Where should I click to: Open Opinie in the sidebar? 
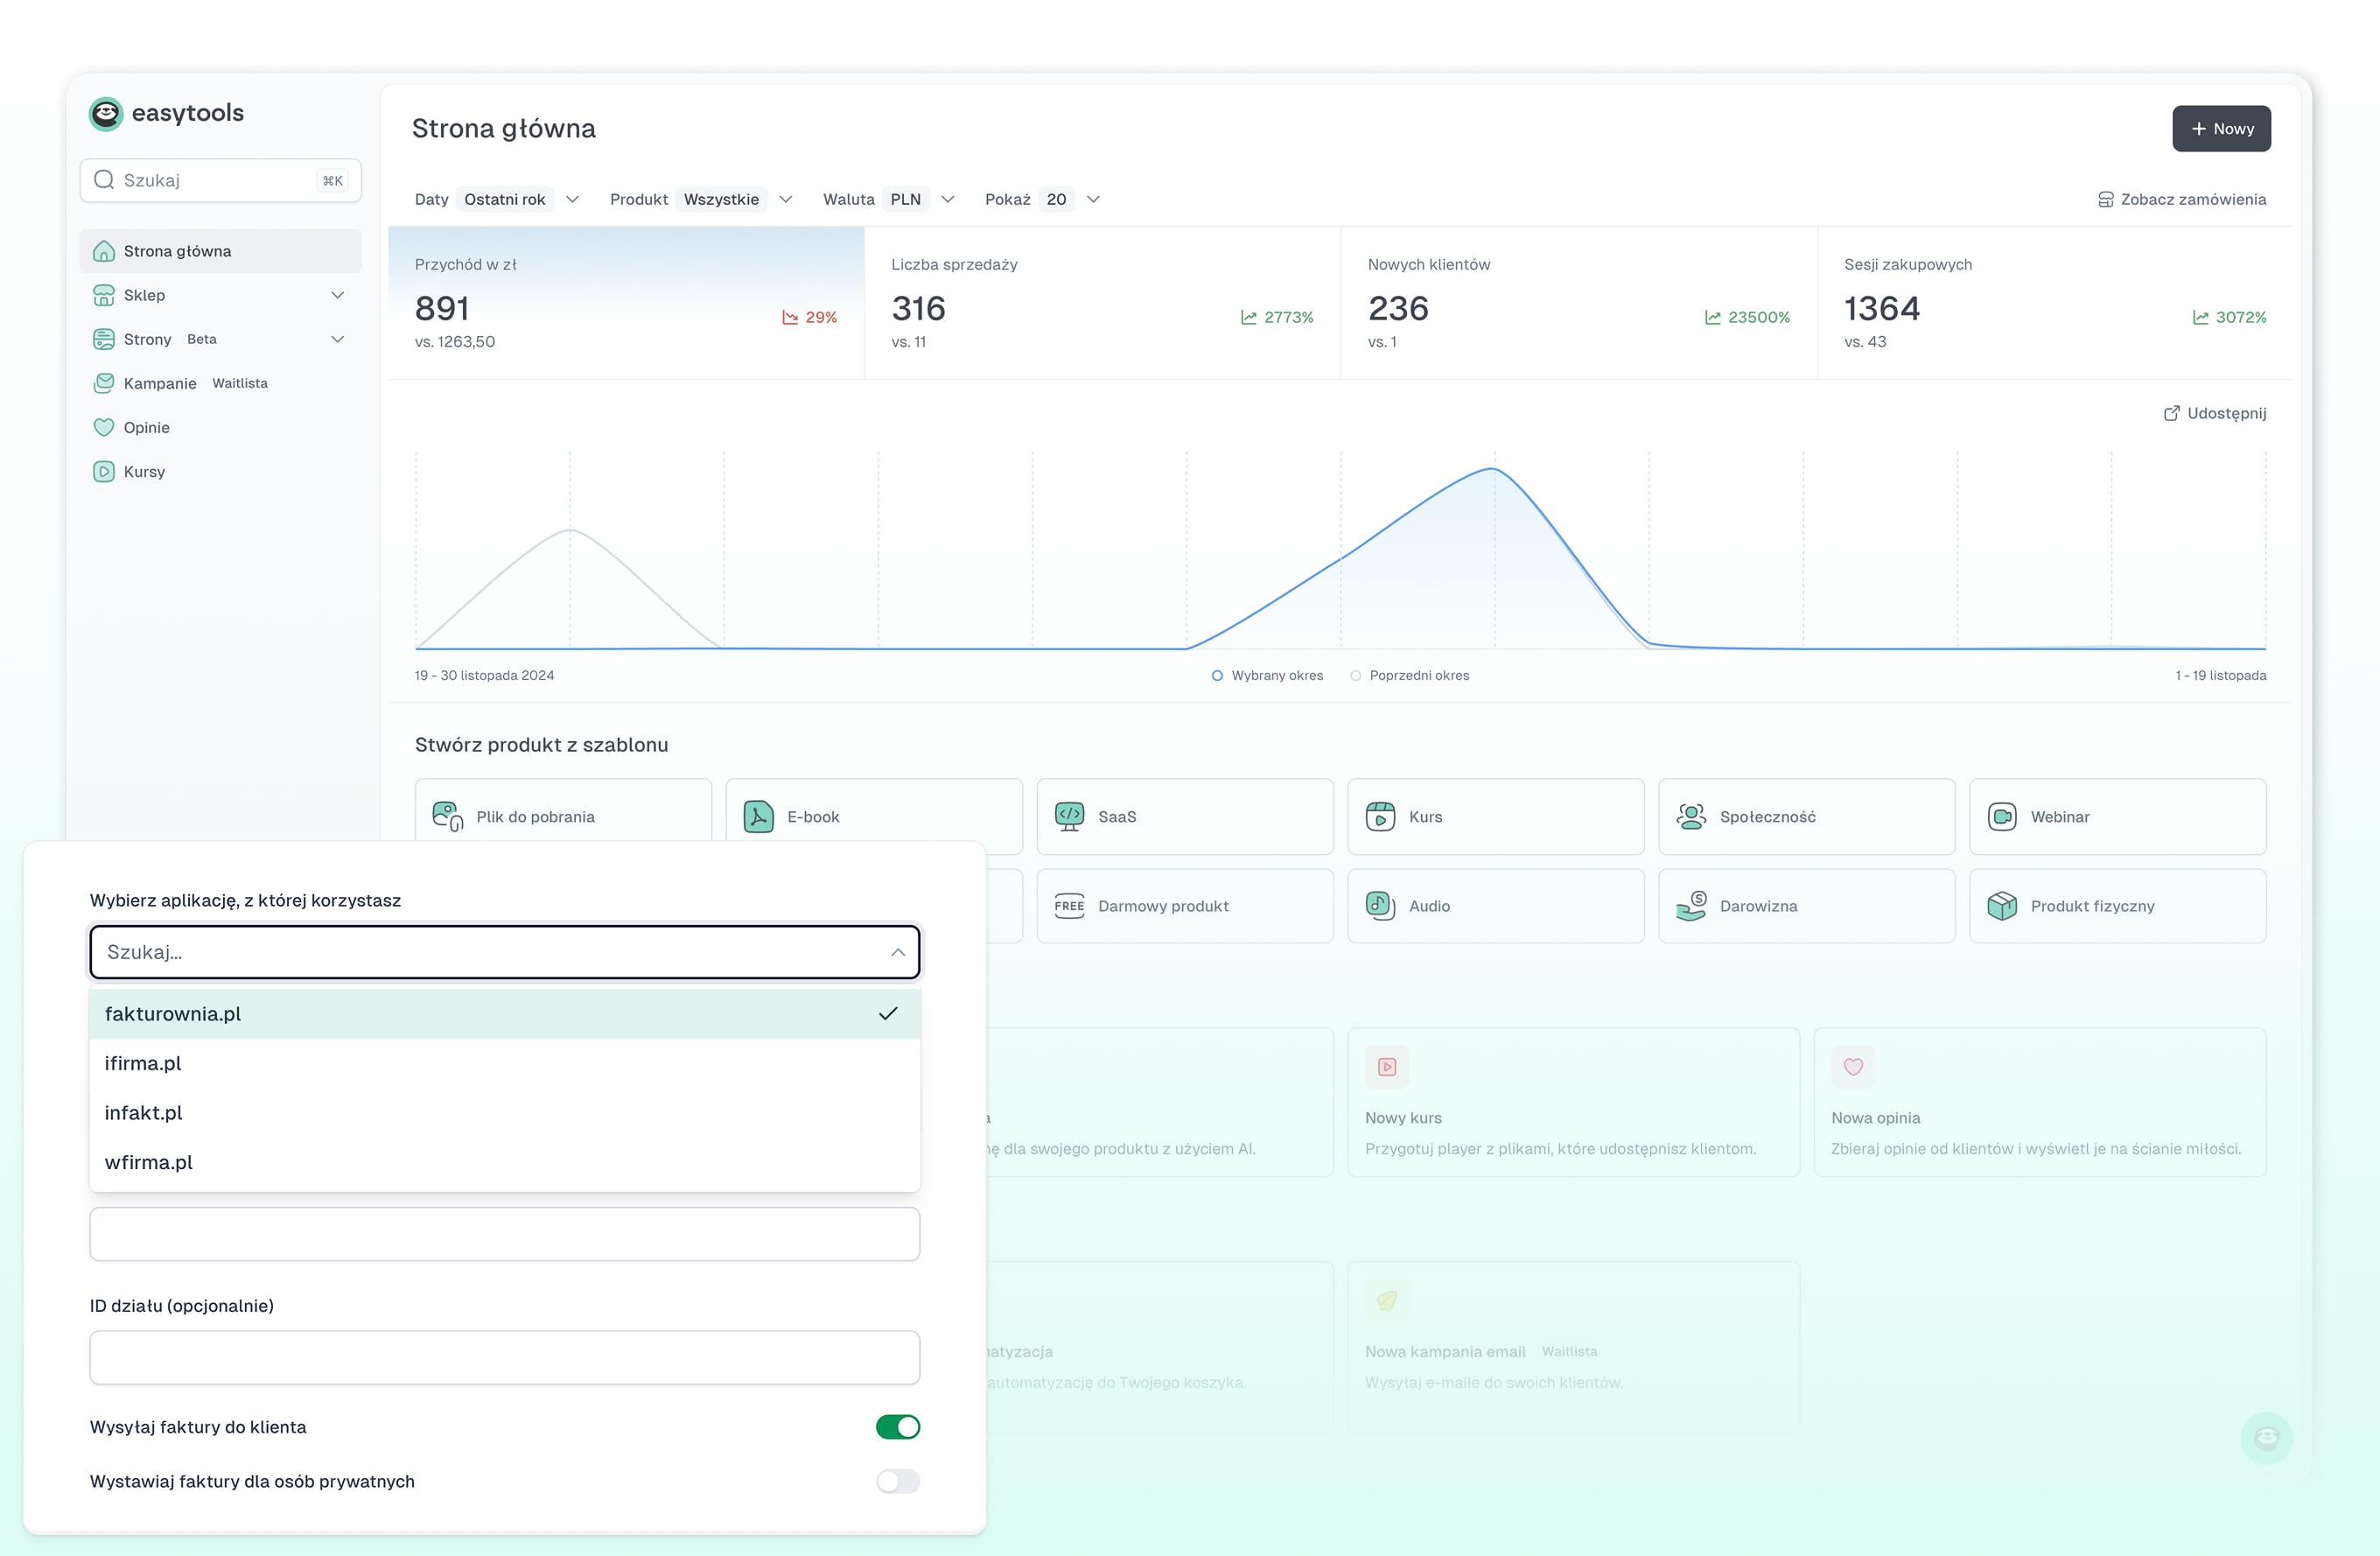tap(146, 427)
